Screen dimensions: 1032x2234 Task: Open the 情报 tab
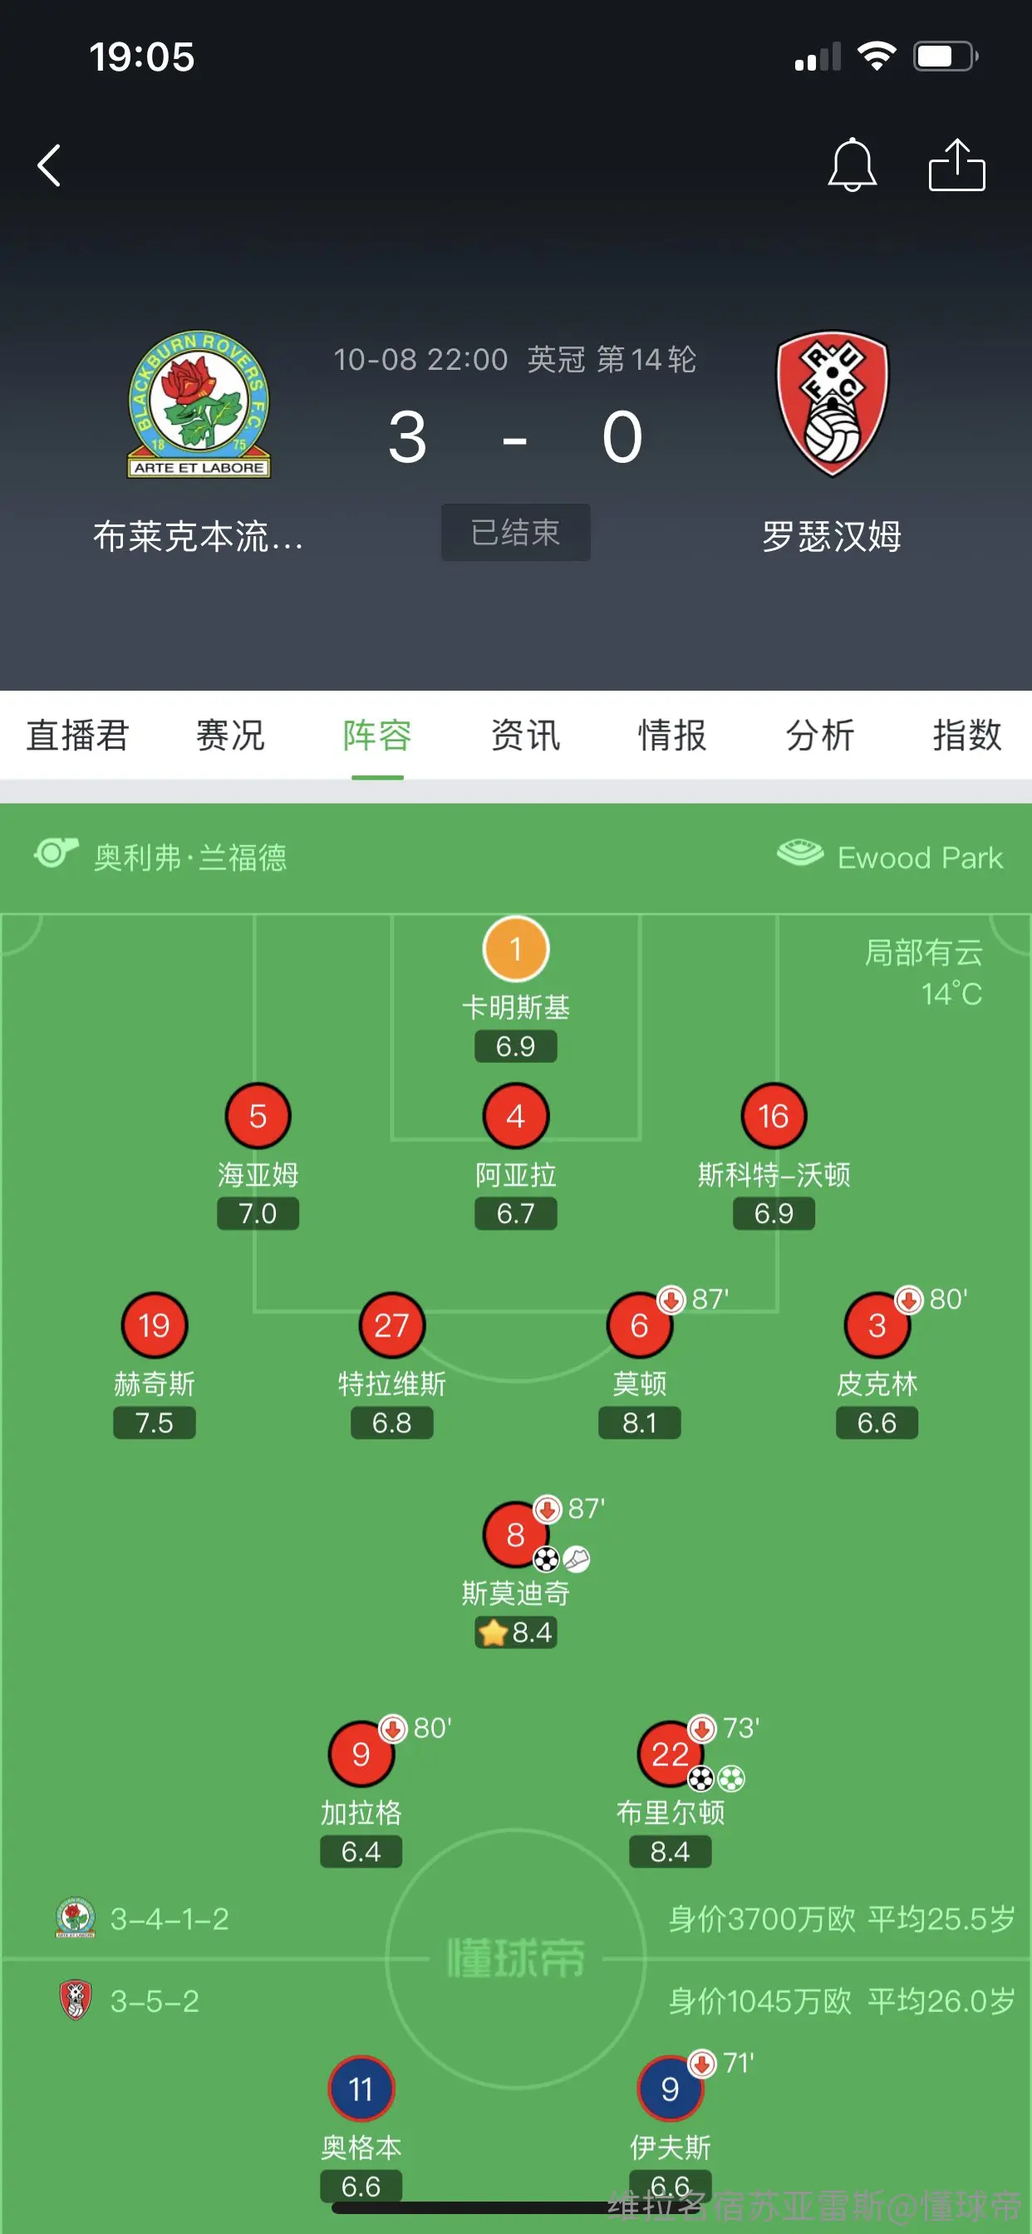[x=672, y=736]
